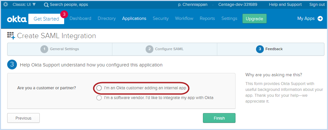
Task: Go to Configure SAML step tab
Action: click(x=164, y=49)
